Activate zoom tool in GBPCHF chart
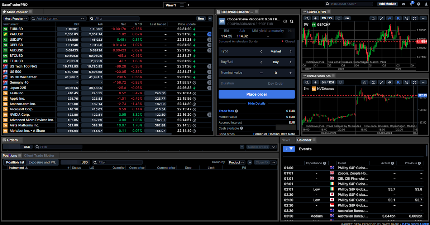430x225 pixels. point(406,18)
